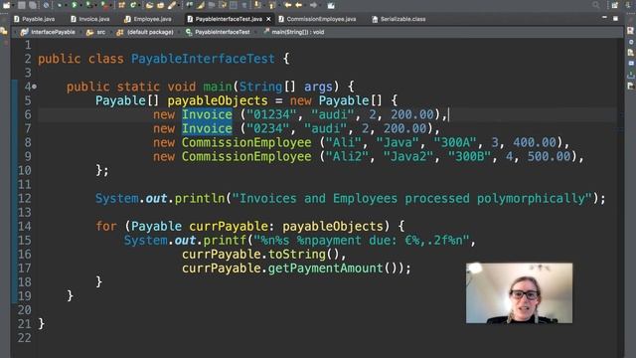
Task: Click the webcam video thumbnail of presenter
Action: coord(519,293)
